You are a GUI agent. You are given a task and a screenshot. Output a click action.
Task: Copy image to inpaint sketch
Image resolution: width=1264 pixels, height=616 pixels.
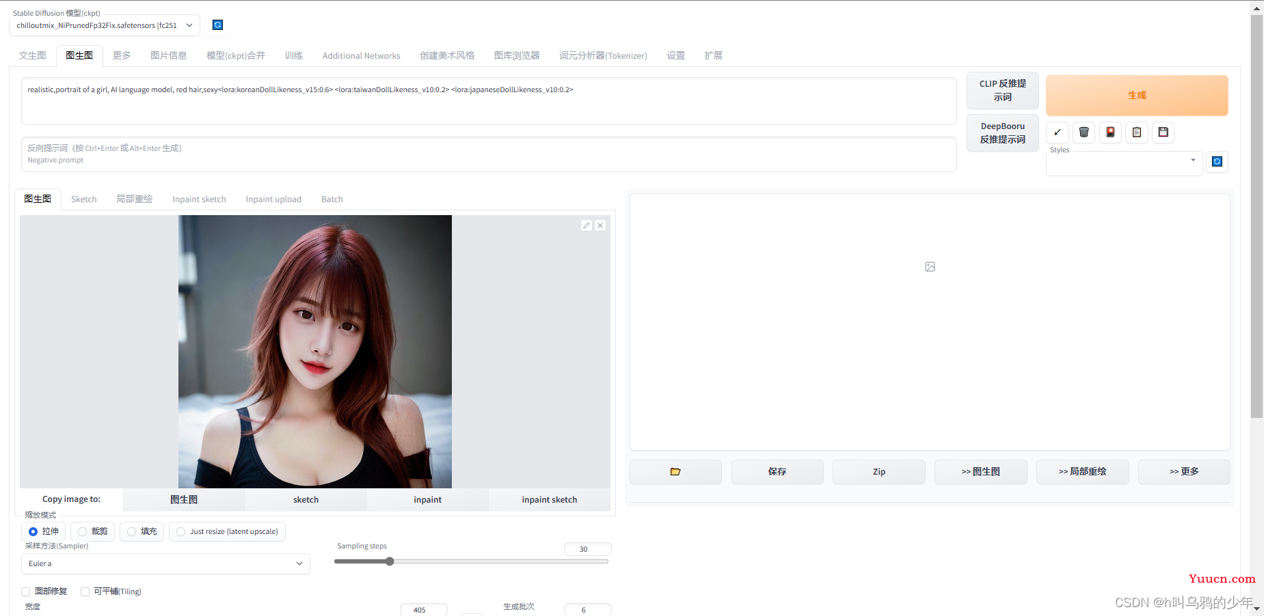tap(550, 500)
